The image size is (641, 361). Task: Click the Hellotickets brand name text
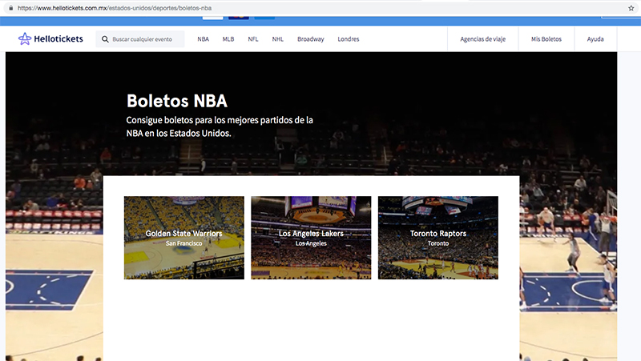click(x=58, y=38)
